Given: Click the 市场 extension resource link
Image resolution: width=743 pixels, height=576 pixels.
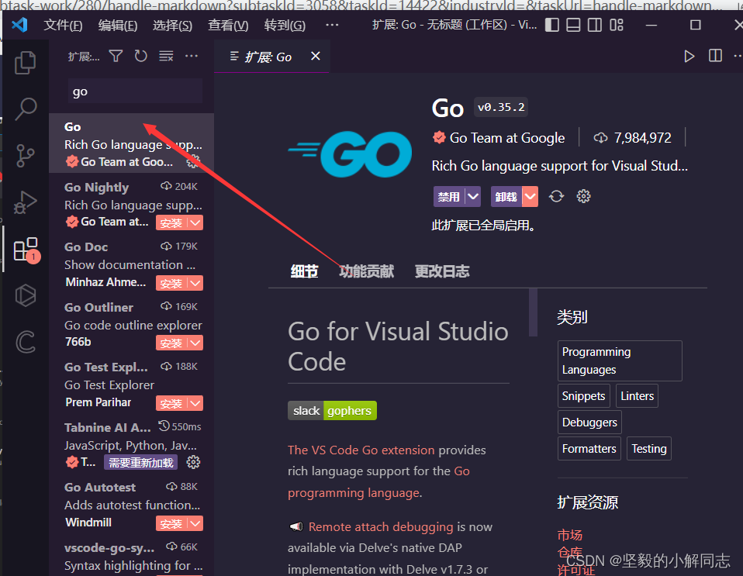Looking at the screenshot, I should 570,534.
